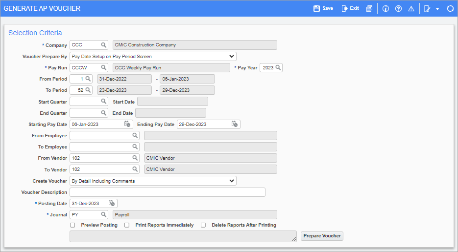Expand the dropdown arrow beside the edit icon
Viewport: 458px width, 252px height.
coord(437,9)
